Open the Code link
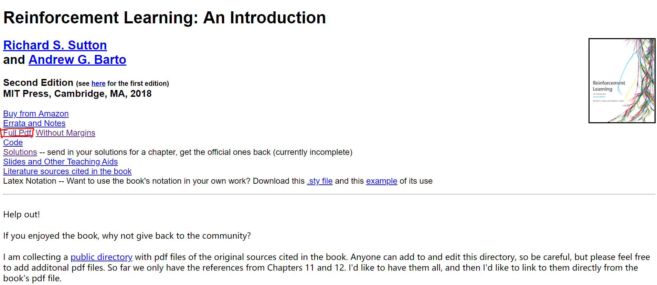 click(13, 142)
